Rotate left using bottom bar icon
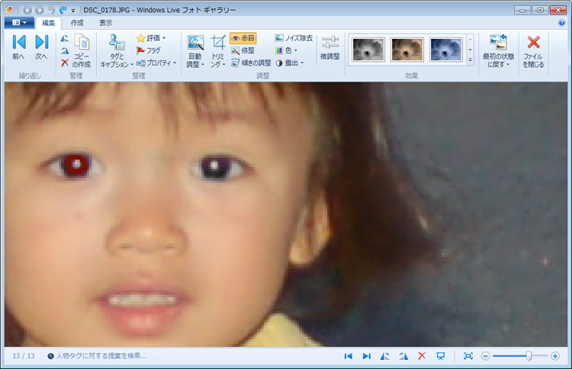572x369 pixels. [385, 356]
